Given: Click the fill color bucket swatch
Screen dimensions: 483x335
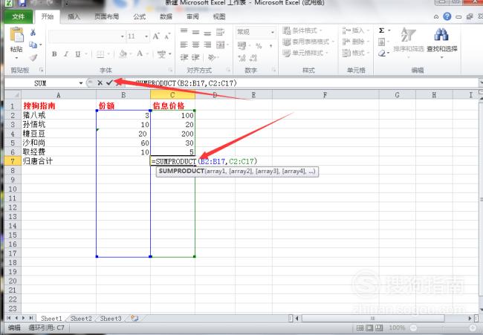Looking at the screenshot, I should [123, 54].
